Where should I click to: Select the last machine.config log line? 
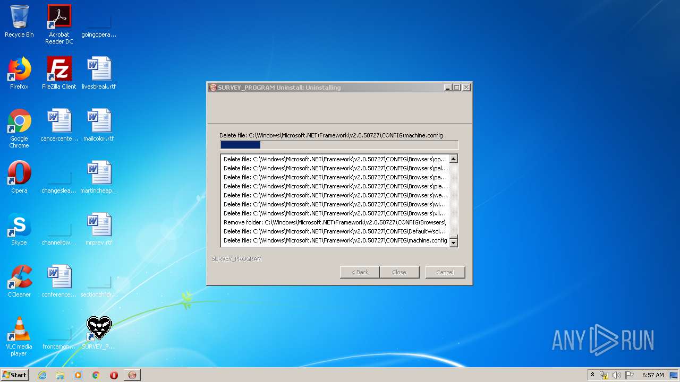335,240
